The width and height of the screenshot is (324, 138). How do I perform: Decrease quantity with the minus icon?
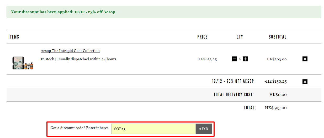click(x=235, y=59)
